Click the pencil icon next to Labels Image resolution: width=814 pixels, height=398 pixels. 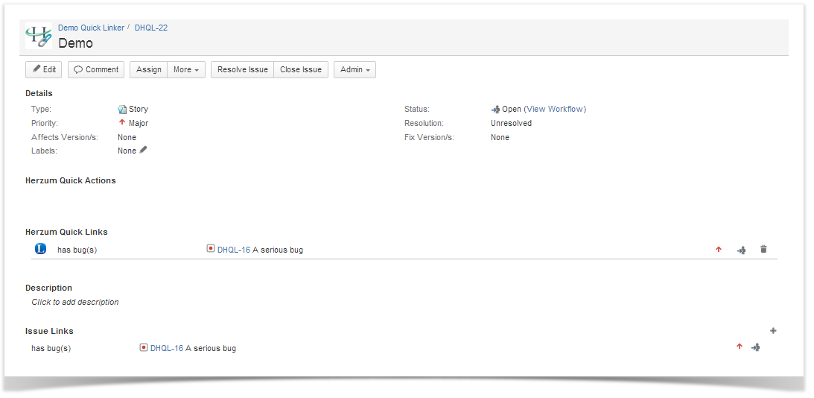click(144, 150)
